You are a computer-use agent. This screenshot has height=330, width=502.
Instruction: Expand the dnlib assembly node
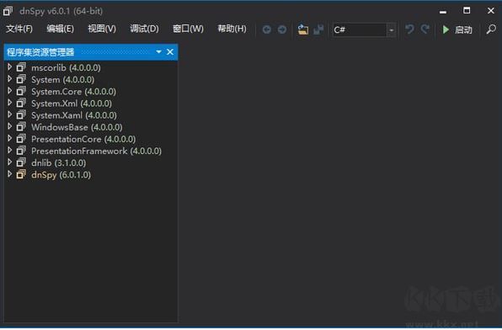coord(9,162)
